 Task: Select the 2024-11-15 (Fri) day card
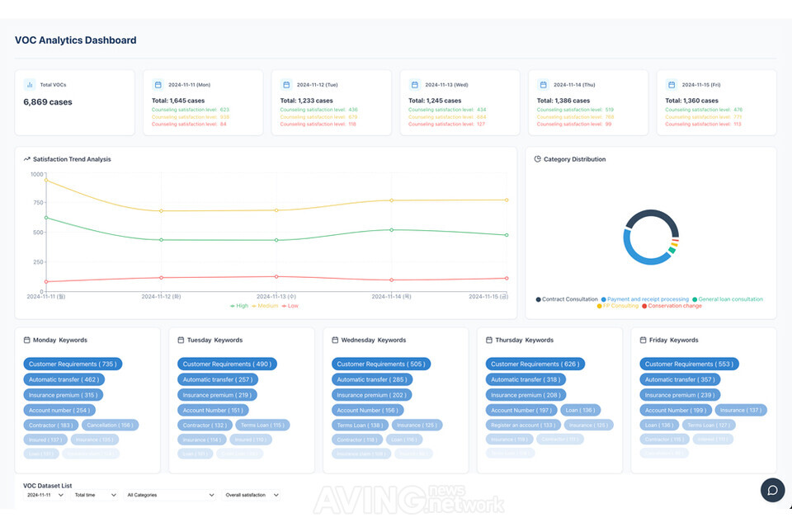pos(716,102)
